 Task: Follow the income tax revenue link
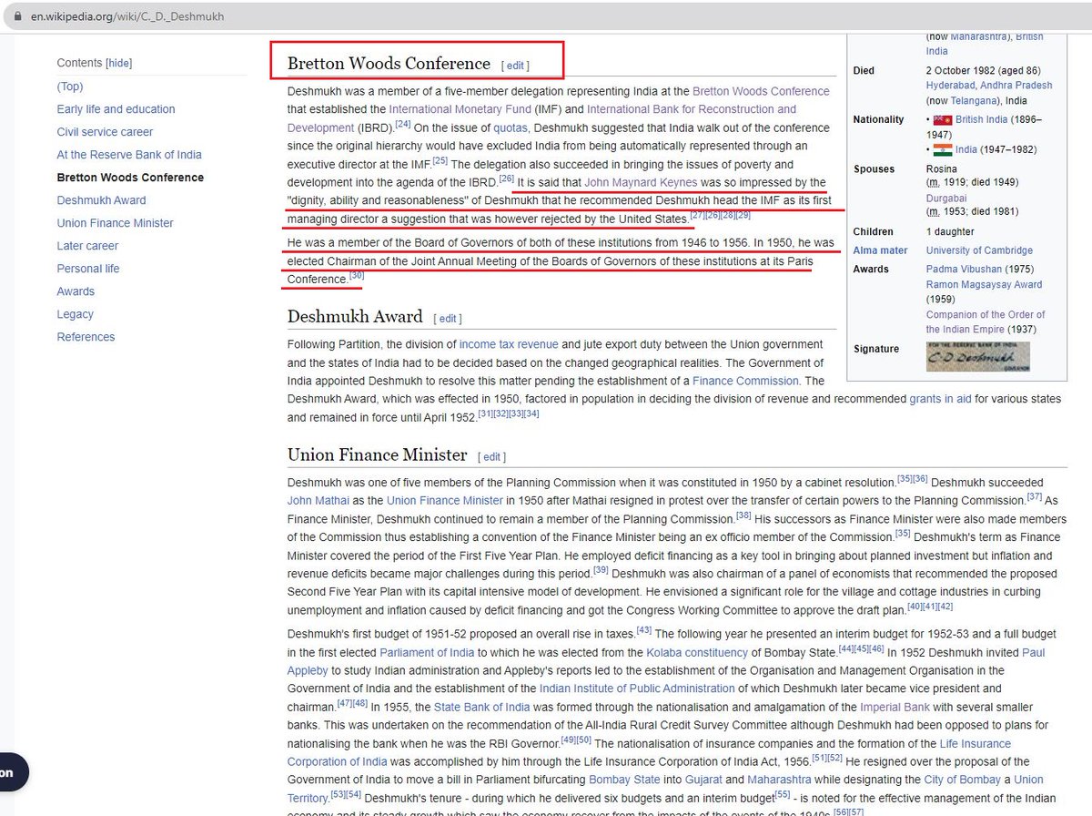coord(509,344)
